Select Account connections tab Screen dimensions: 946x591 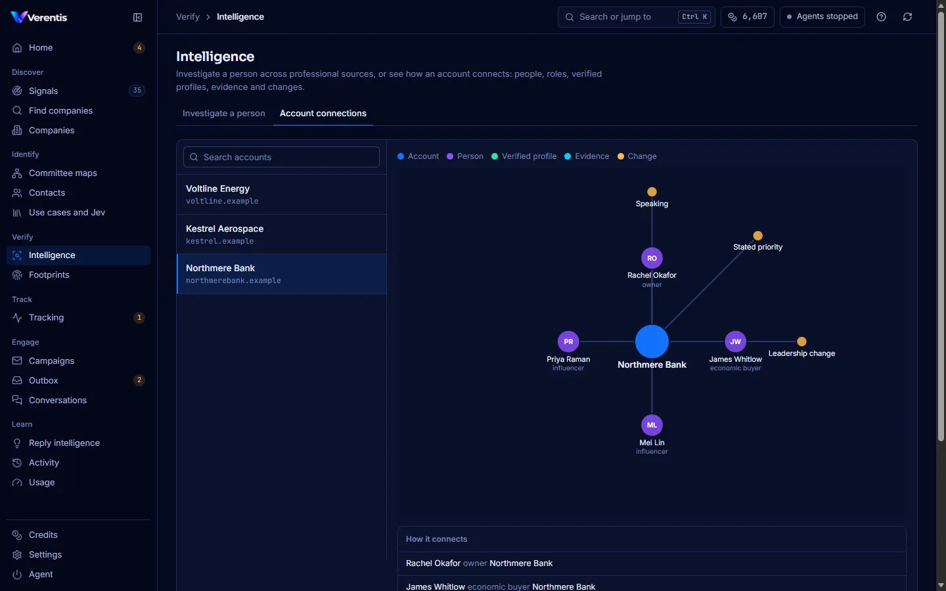(x=323, y=114)
